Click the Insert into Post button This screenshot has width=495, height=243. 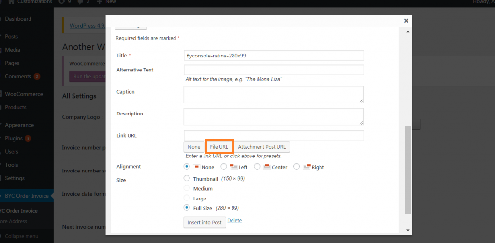(204, 222)
